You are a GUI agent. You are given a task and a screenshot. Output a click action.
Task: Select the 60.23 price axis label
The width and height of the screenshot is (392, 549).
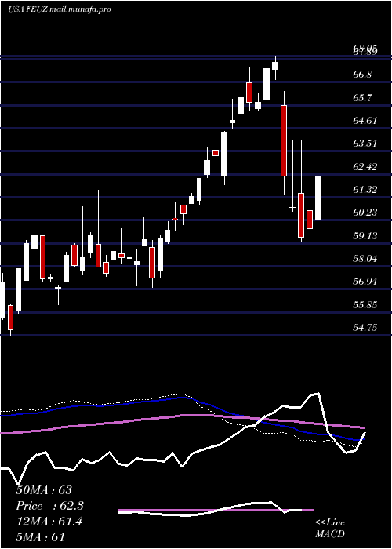point(365,213)
